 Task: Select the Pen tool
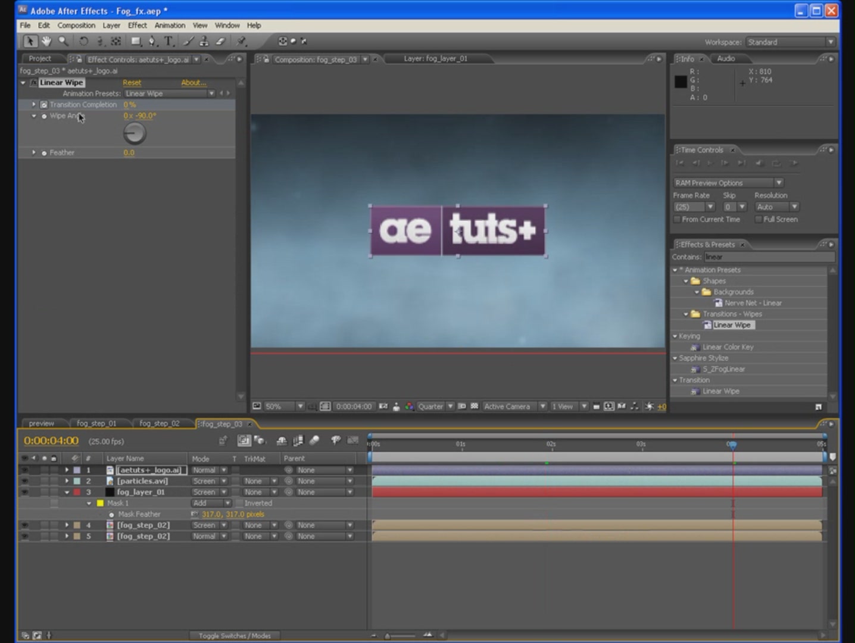(x=152, y=41)
